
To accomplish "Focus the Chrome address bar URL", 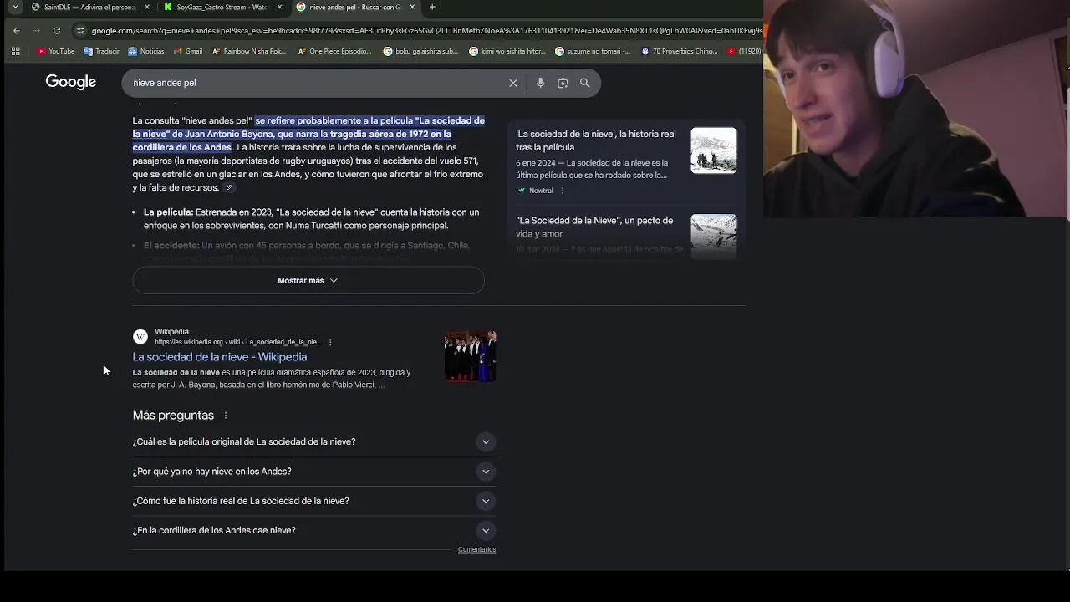I will (426, 31).
